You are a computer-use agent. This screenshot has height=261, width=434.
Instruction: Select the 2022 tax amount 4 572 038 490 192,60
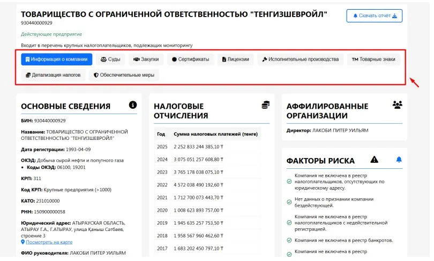click(198, 185)
